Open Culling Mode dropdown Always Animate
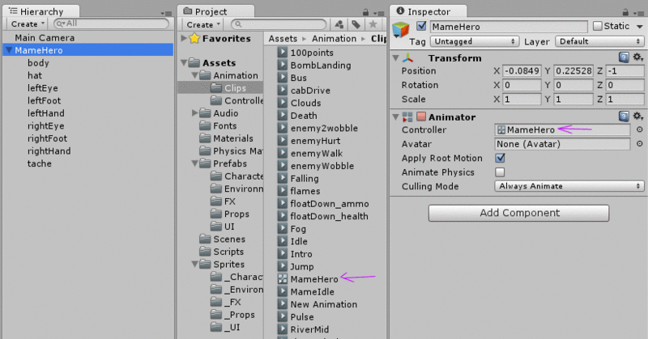 coord(569,186)
